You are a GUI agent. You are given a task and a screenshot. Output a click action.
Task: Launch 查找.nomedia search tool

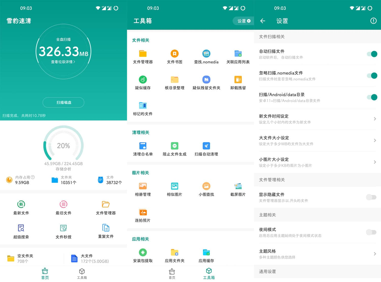206,57
